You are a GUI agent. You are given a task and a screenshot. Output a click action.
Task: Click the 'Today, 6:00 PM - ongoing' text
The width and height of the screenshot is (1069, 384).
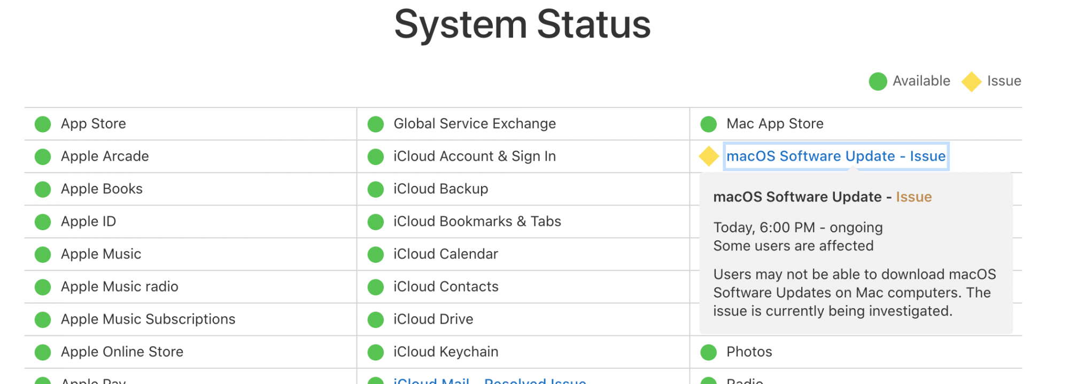[798, 228]
